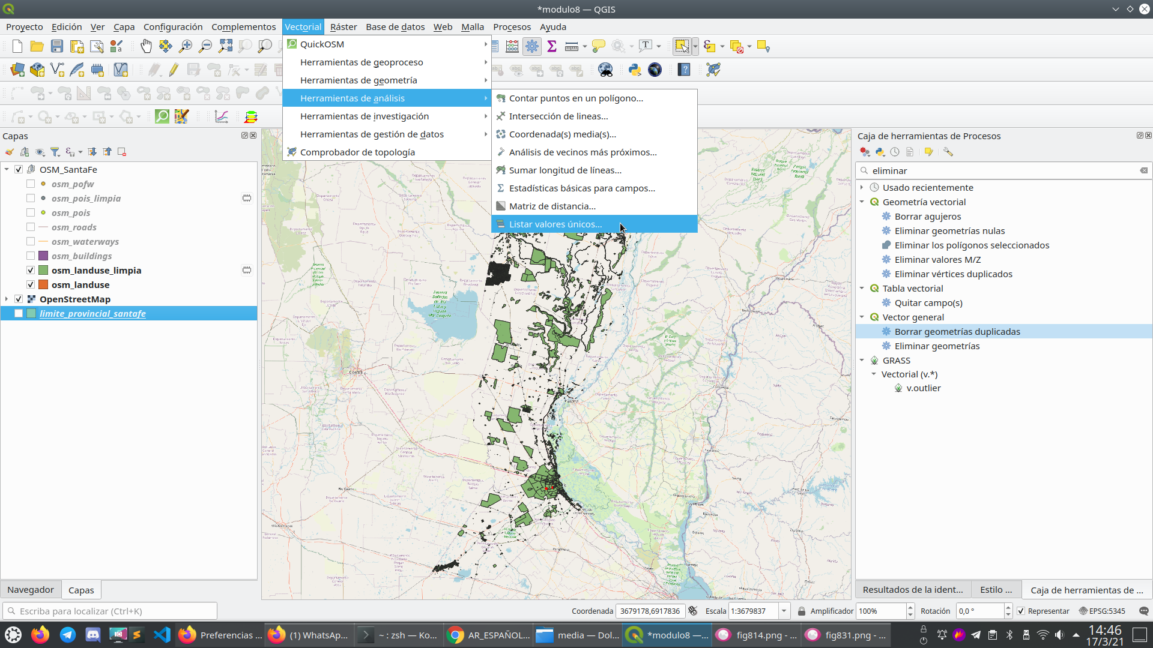Collapse the Tabla vectorial group
This screenshot has height=648, width=1153.
pos(862,288)
